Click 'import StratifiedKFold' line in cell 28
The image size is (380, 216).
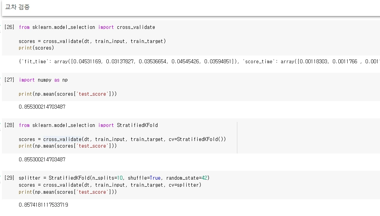click(x=88, y=125)
